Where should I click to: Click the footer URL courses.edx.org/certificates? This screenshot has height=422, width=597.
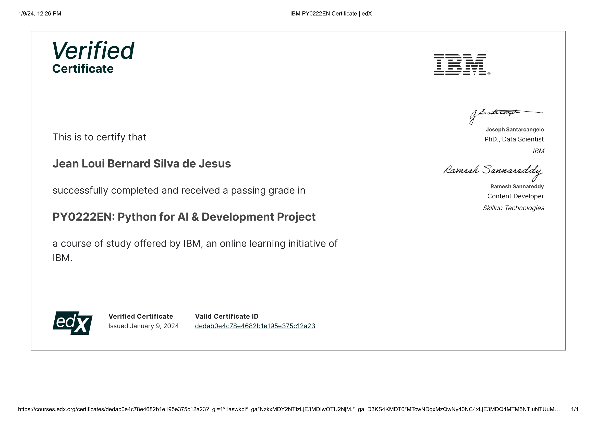tap(289, 409)
